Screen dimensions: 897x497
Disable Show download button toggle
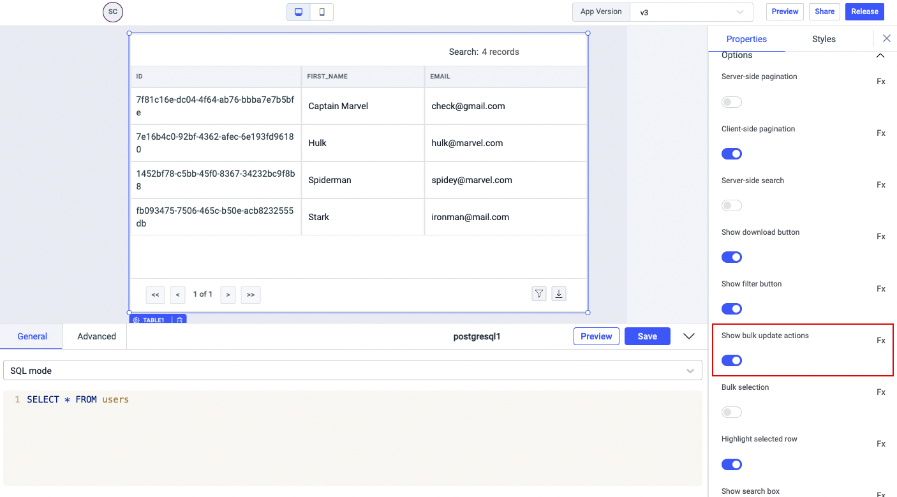tap(732, 257)
